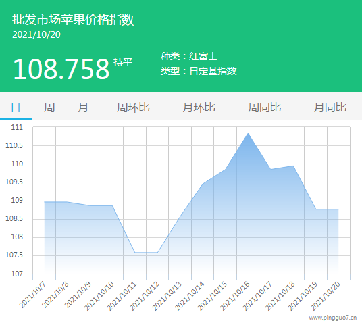
Task: Select the 日 daily tab
Action: tap(16, 107)
